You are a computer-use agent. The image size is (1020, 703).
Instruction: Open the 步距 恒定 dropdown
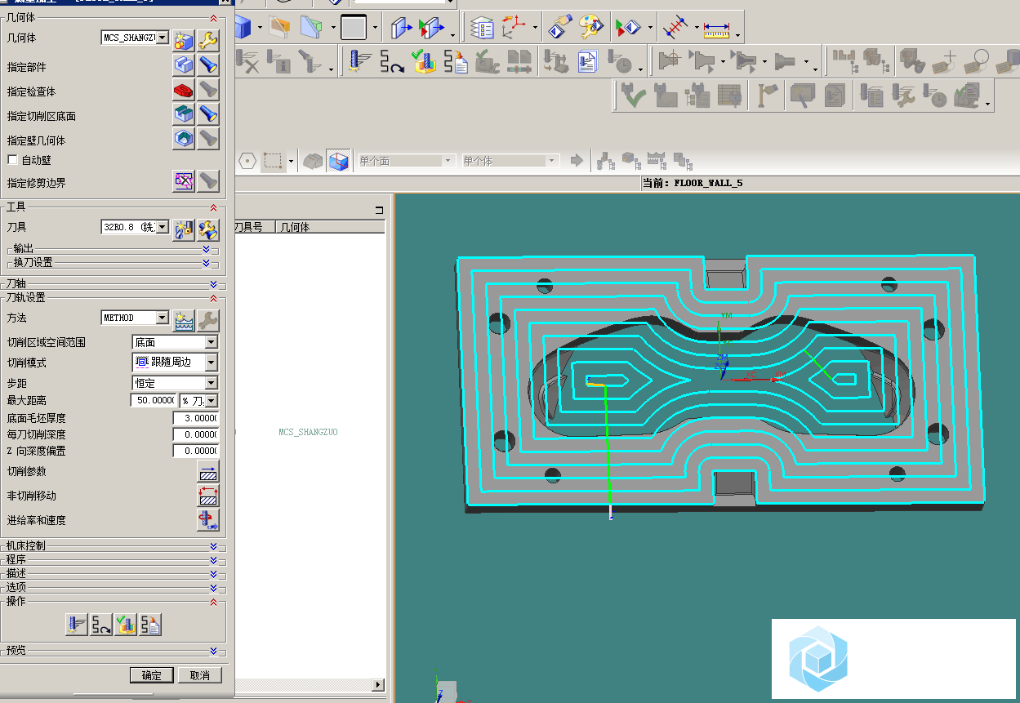tap(212, 382)
